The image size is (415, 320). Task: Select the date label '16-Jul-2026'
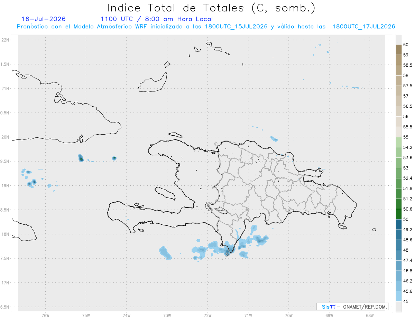(43, 19)
